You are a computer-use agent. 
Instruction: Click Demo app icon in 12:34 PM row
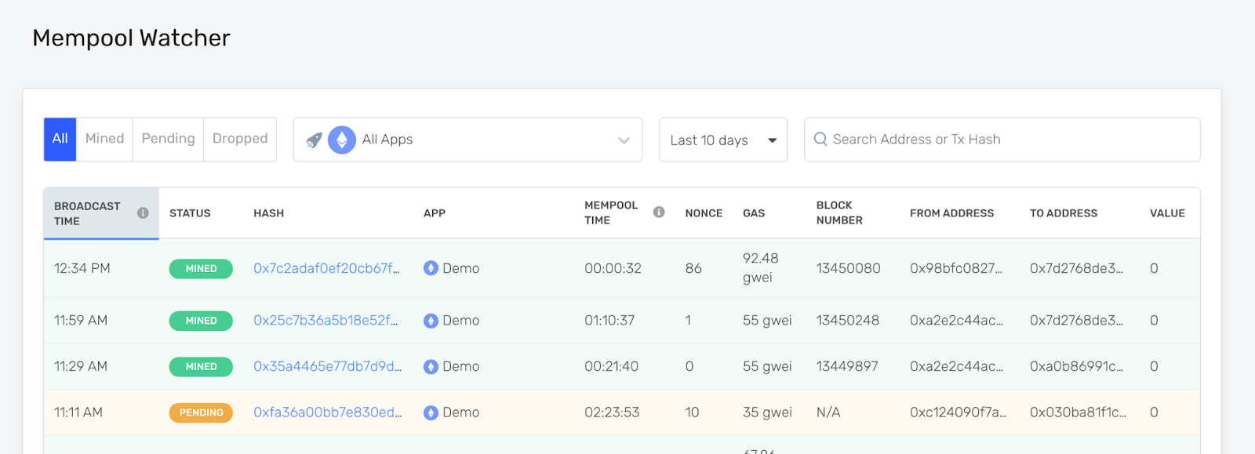coord(431,268)
